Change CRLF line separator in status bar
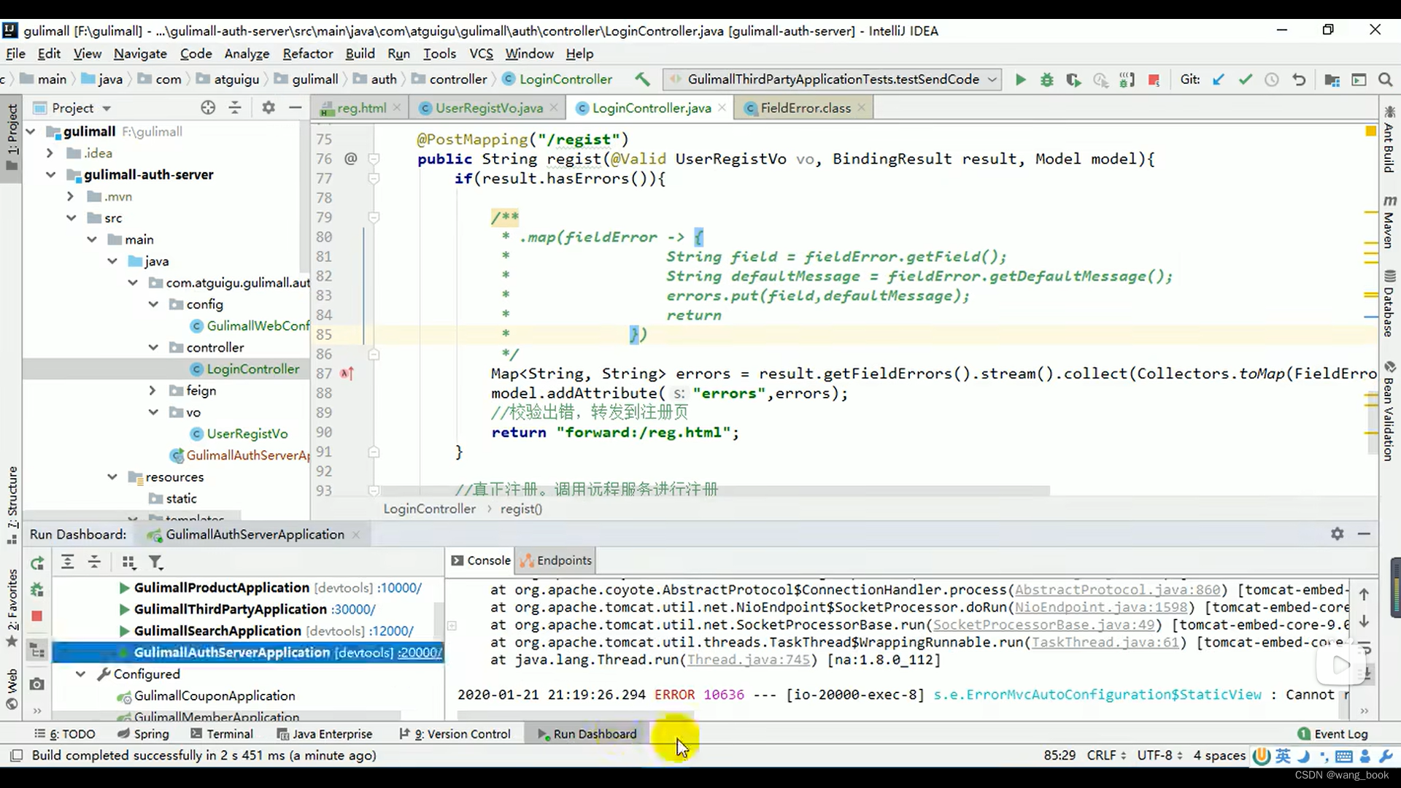 coord(1106,755)
